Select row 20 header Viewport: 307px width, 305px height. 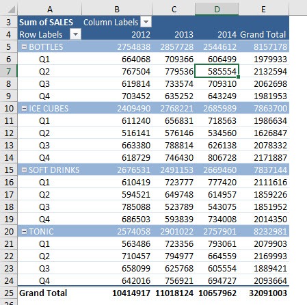[8, 231]
